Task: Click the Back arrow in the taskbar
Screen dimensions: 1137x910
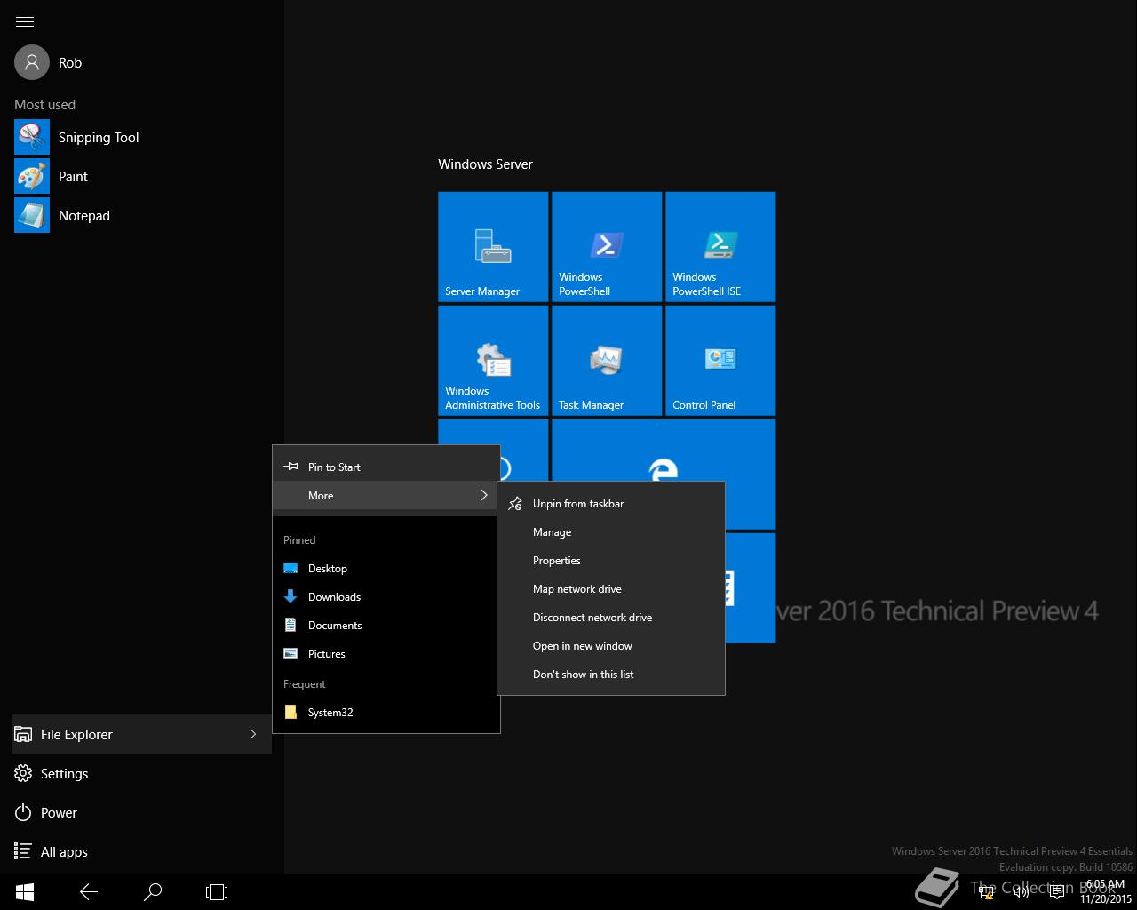Action: pyautogui.click(x=89, y=891)
